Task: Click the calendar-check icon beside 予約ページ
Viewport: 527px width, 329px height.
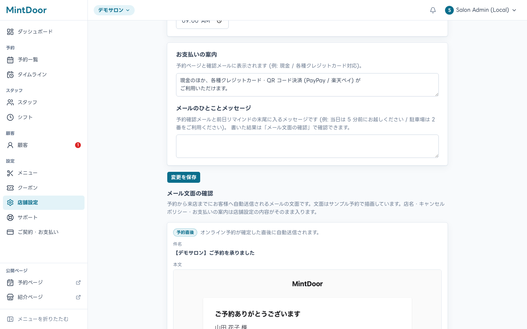Action: [x=10, y=283]
